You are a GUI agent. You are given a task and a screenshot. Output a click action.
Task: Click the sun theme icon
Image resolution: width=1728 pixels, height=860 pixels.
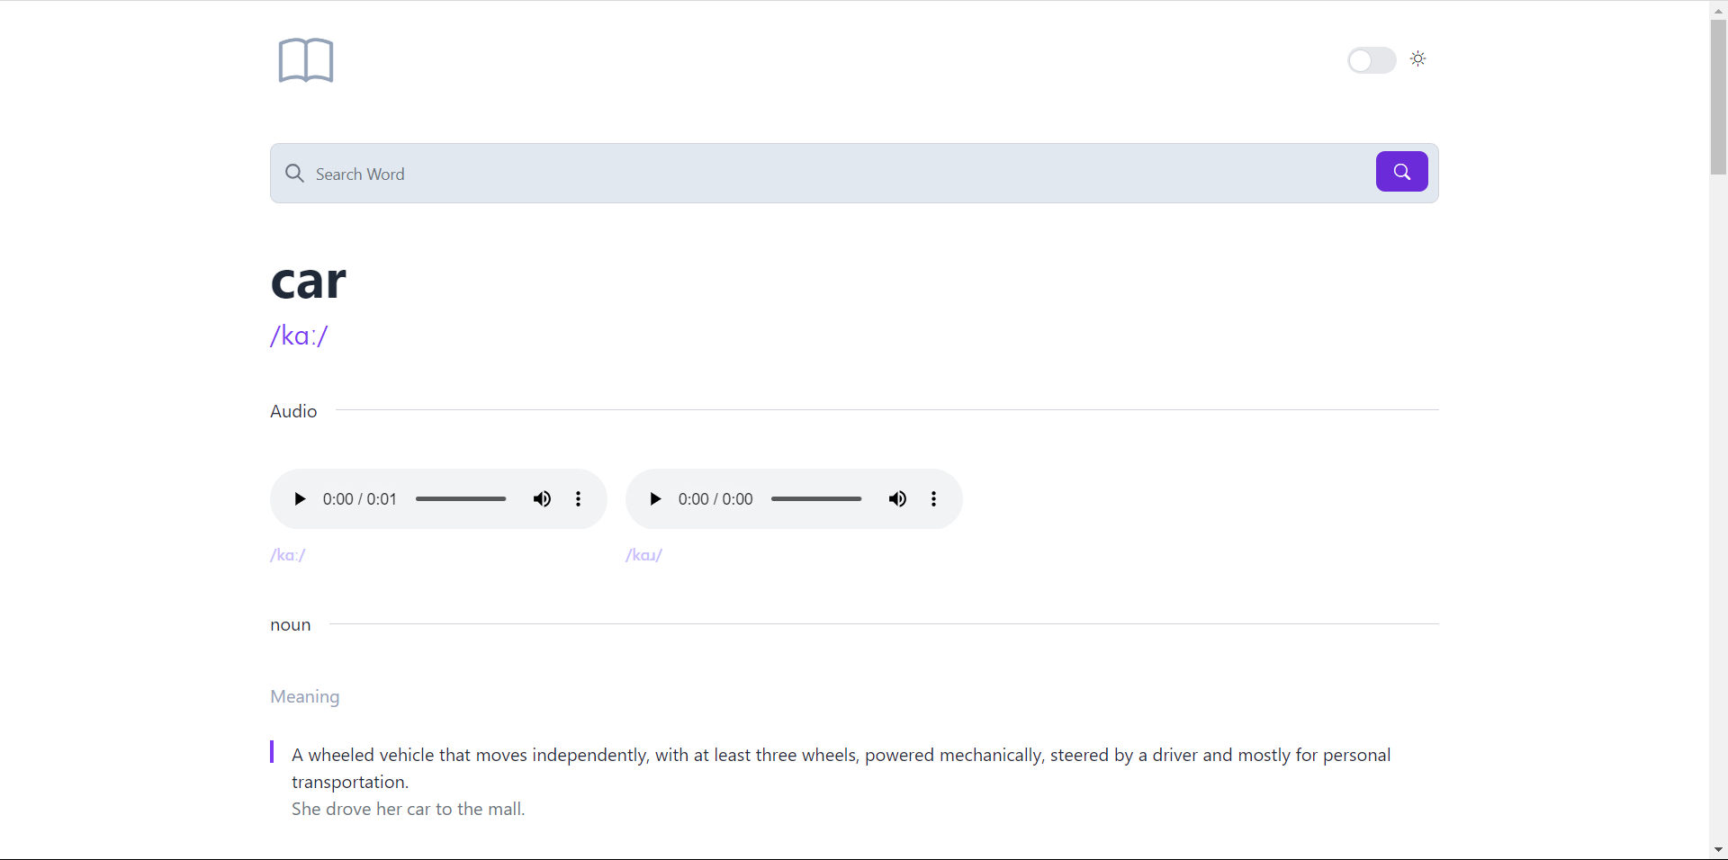[x=1418, y=59]
